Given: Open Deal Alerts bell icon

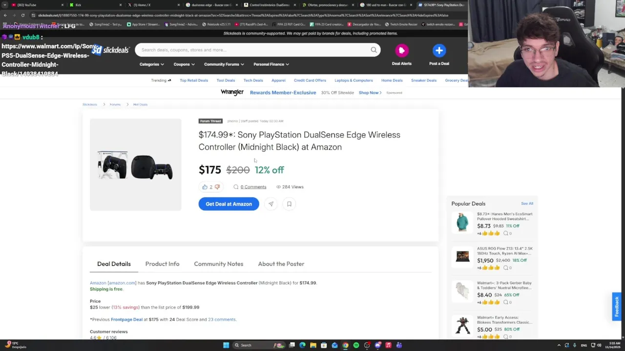Looking at the screenshot, I should point(401,50).
